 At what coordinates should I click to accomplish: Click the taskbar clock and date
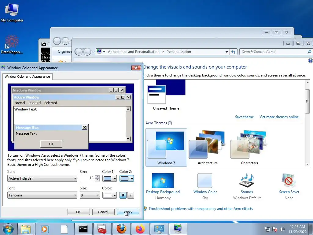click(x=297, y=229)
